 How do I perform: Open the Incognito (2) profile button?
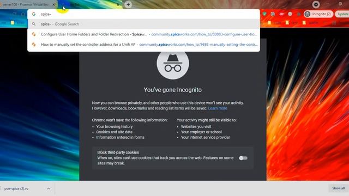tap(318, 14)
